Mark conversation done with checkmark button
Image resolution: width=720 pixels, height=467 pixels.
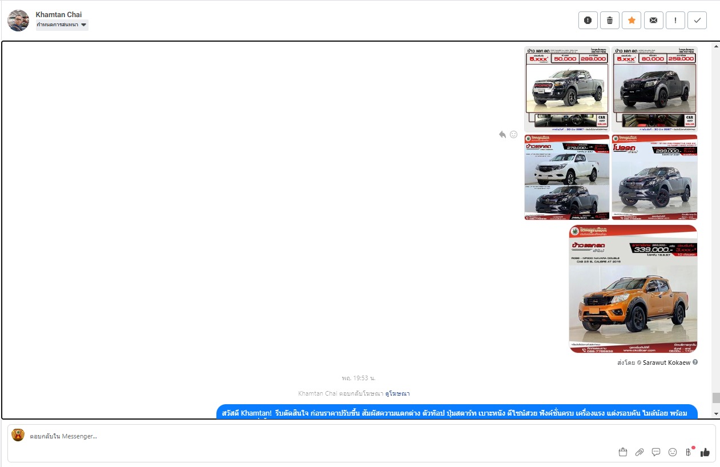click(x=697, y=21)
